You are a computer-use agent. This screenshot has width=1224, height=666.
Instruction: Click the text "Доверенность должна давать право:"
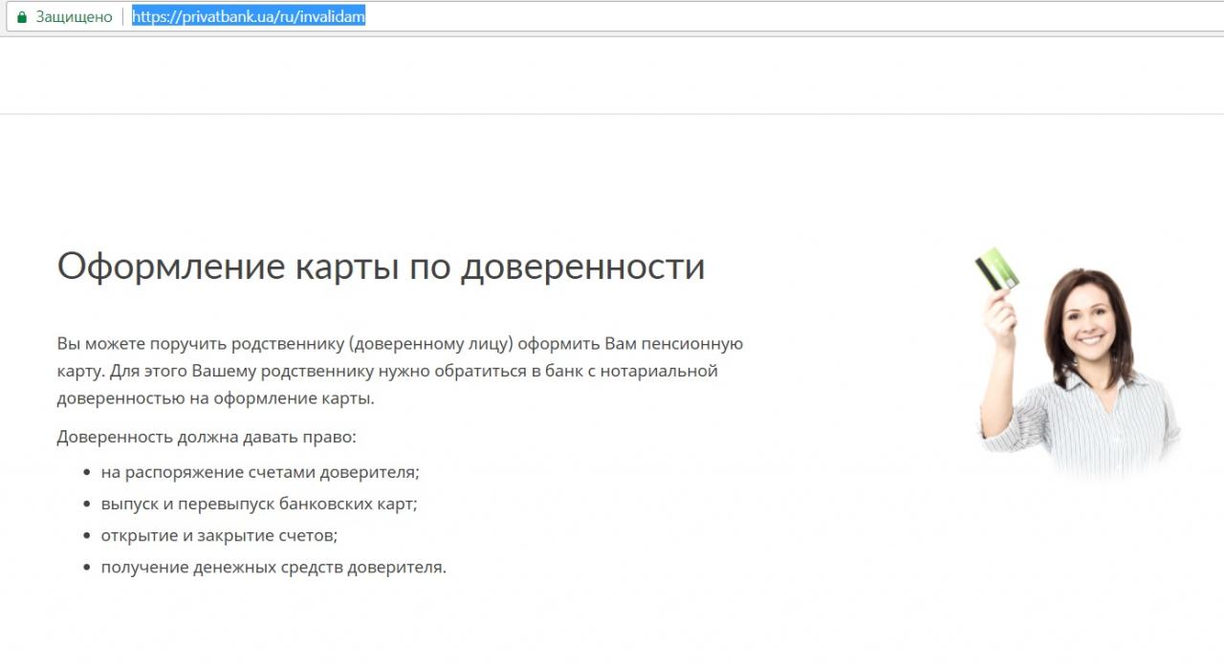[206, 437]
